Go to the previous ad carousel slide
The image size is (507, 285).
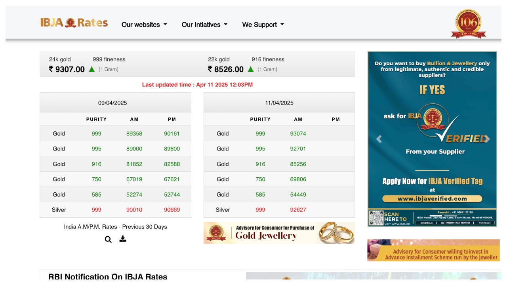(x=379, y=139)
